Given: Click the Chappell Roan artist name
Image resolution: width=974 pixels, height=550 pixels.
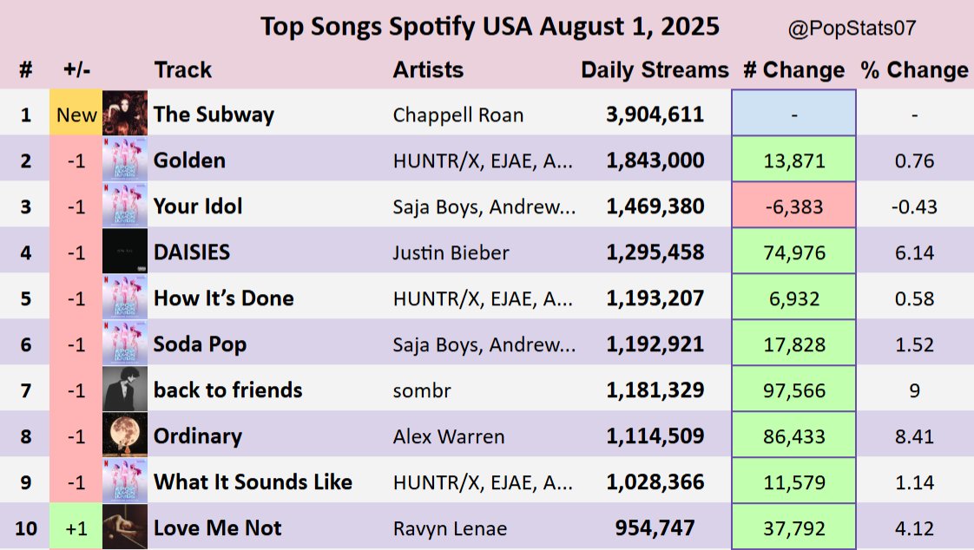Looking at the screenshot, I should point(458,115).
